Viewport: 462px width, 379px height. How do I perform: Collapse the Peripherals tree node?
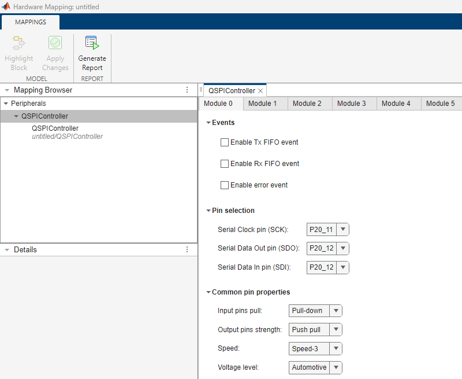[x=6, y=103]
